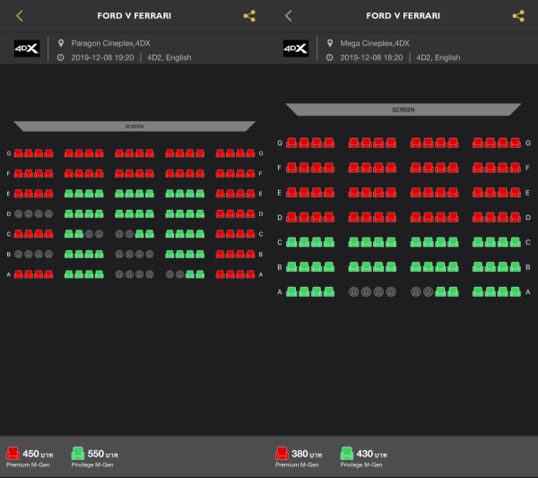
Task: Click the SCREEN banner on Mega seat map
Action: [x=403, y=109]
